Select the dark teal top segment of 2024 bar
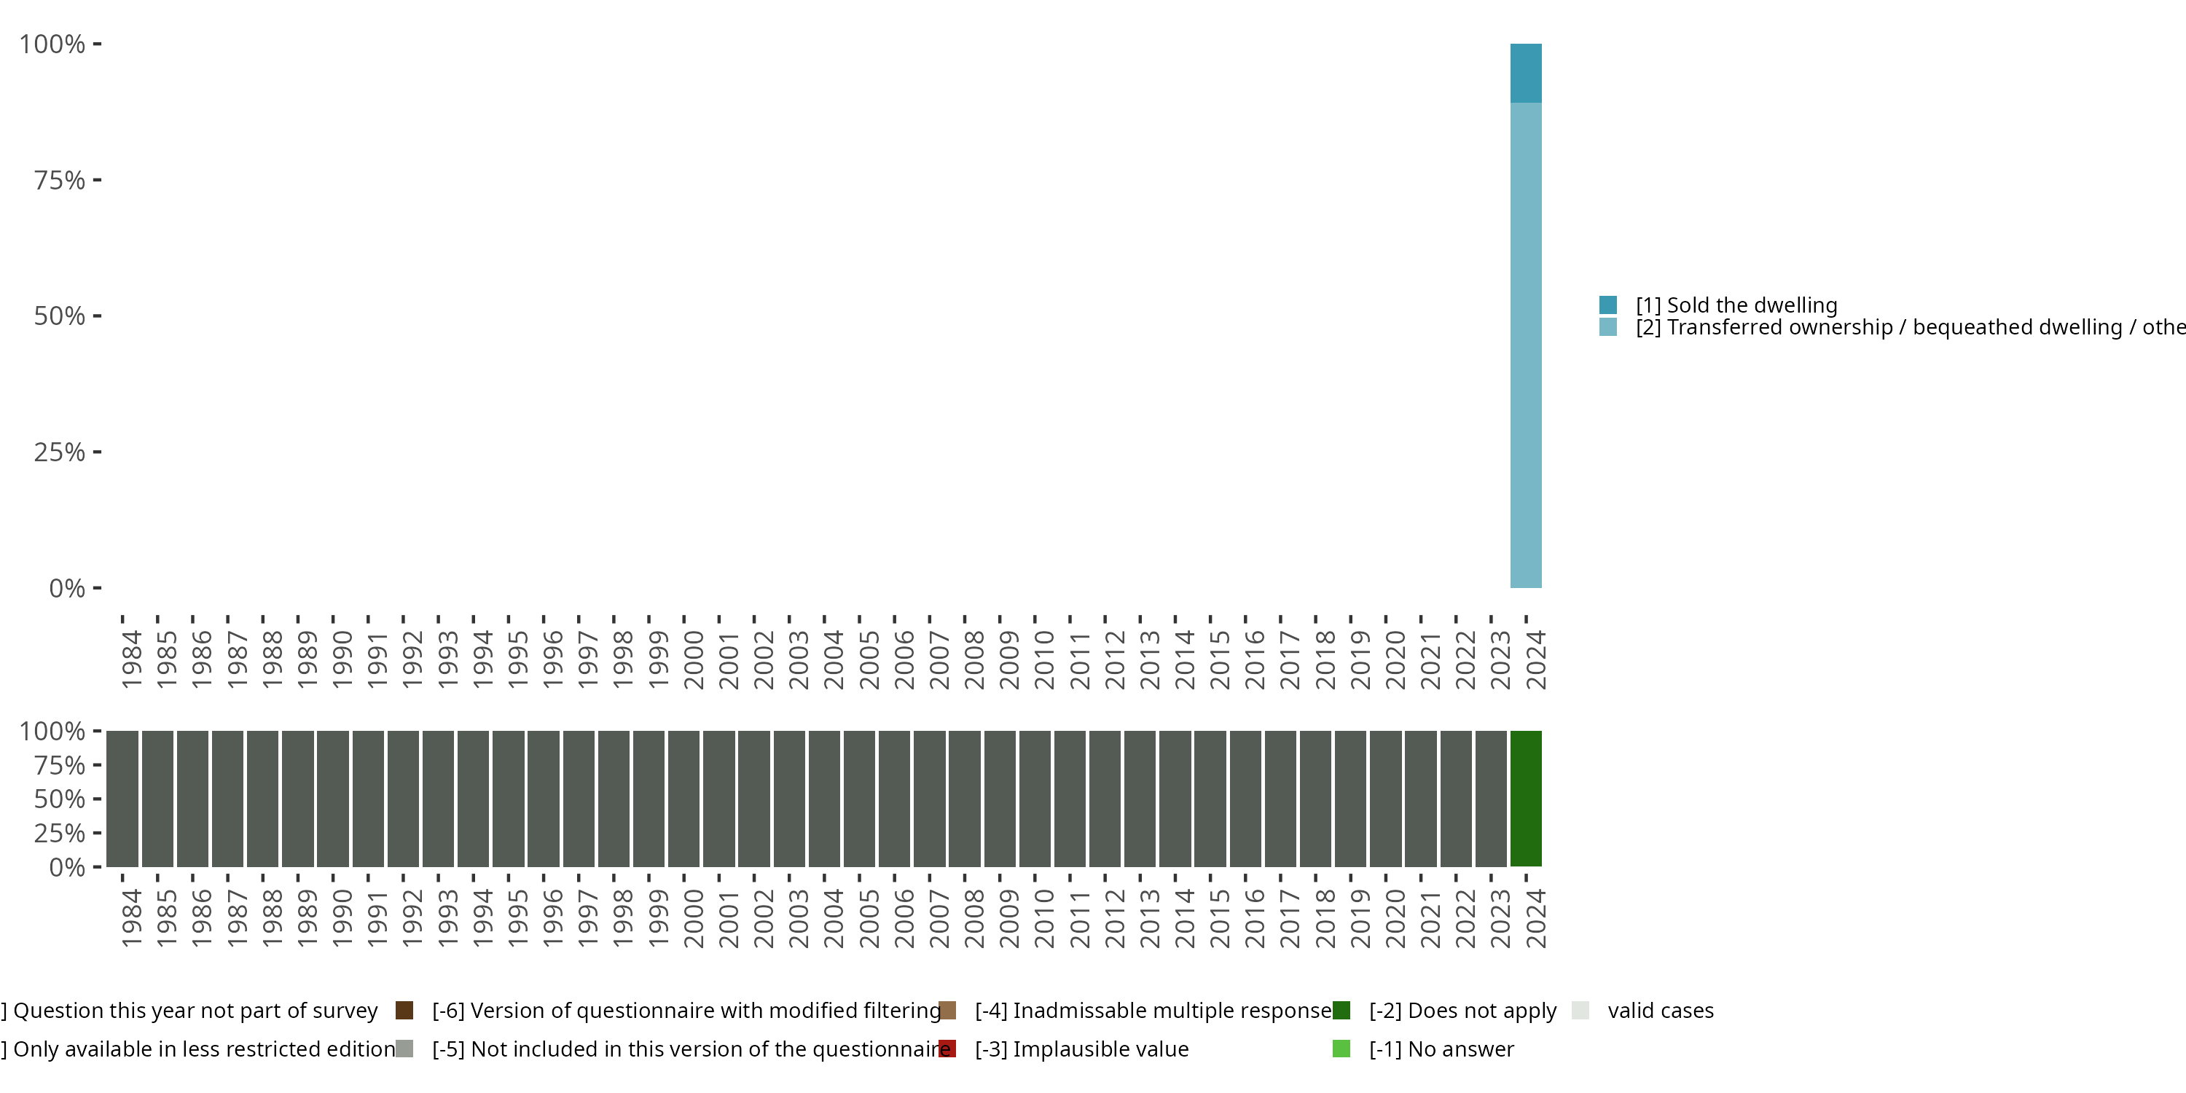The width and height of the screenshot is (2186, 1093). pos(1526,73)
